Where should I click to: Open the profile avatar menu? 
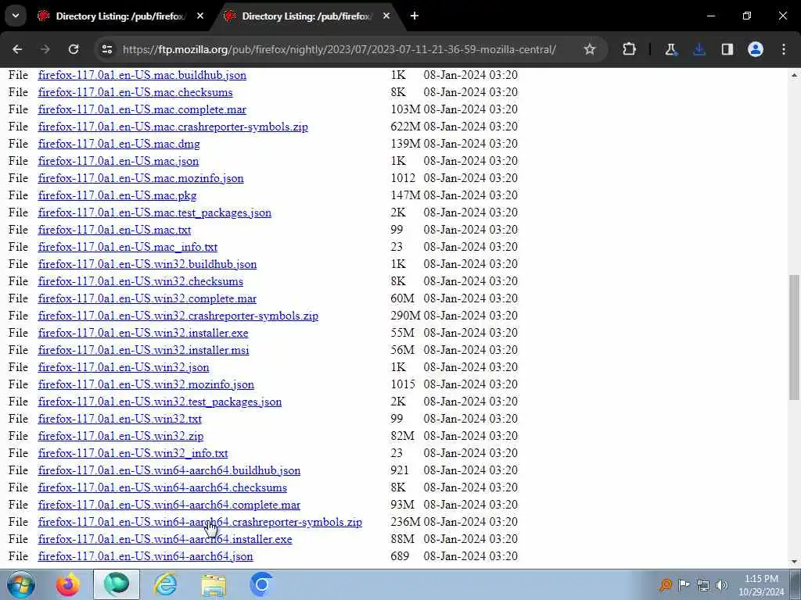click(756, 49)
